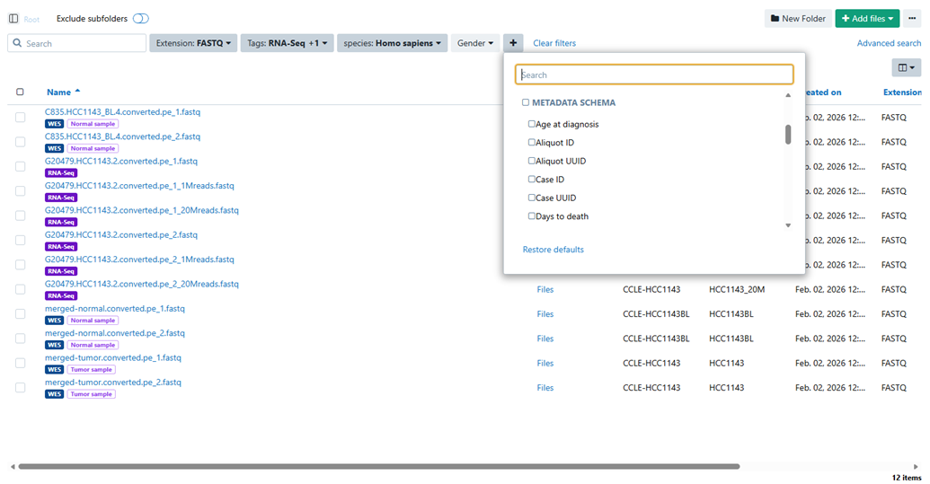Click the filter list scroll-down arrow

pyautogui.click(x=788, y=225)
